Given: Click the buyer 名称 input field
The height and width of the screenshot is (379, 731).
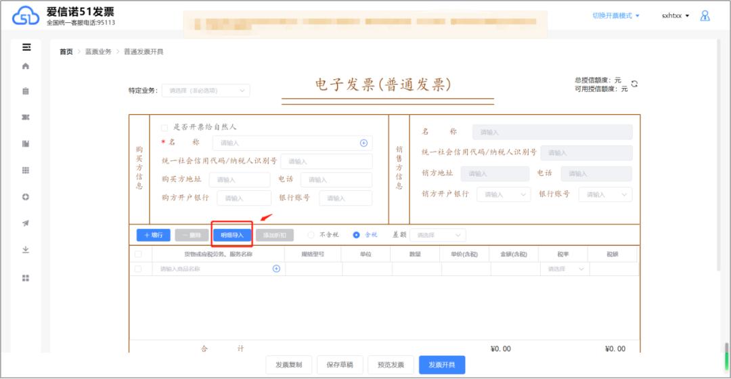Looking at the screenshot, I should 292,143.
